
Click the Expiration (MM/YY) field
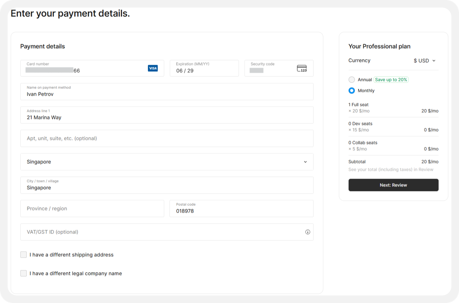(204, 68)
